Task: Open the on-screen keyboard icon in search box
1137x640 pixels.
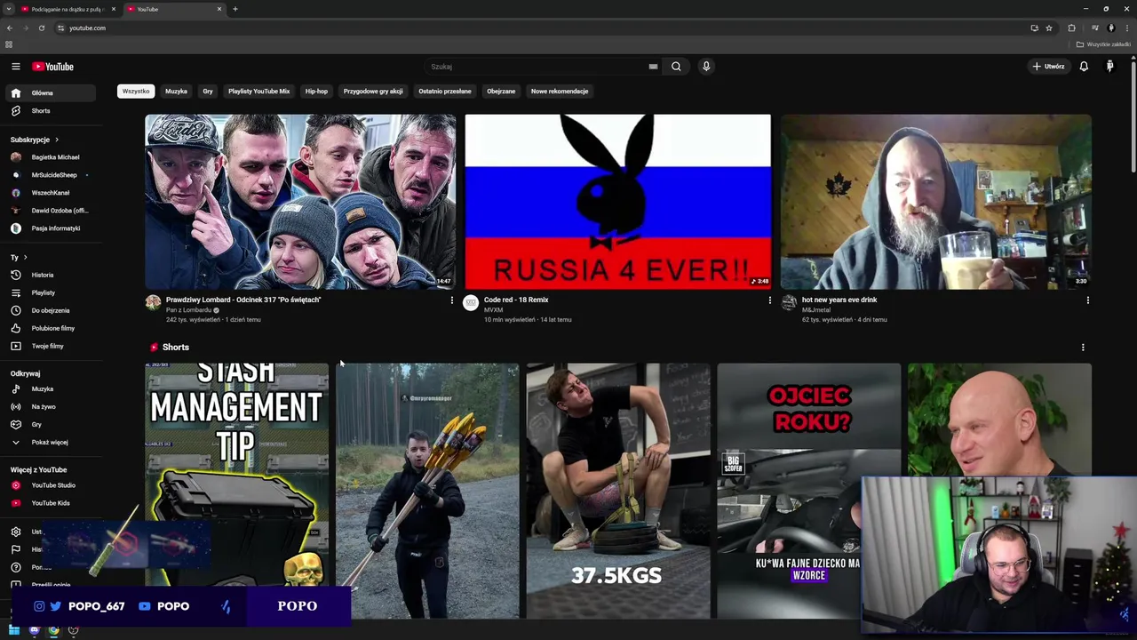Action: tap(653, 67)
